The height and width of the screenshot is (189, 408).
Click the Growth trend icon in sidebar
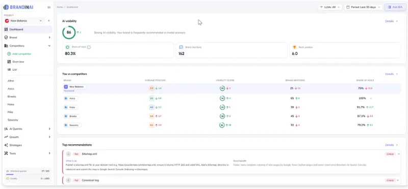pyautogui.click(x=6, y=137)
